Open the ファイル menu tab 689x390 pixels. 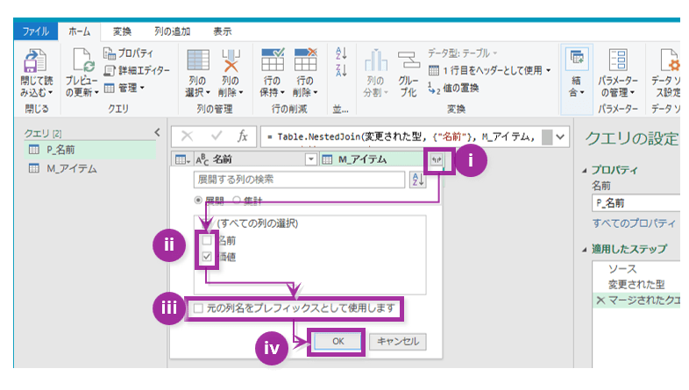35,31
